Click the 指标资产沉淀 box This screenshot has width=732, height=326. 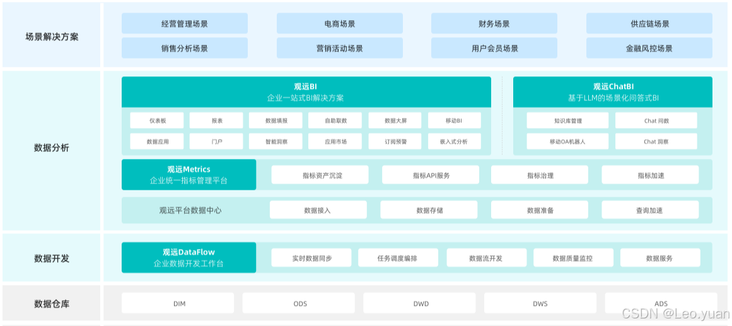(x=320, y=175)
